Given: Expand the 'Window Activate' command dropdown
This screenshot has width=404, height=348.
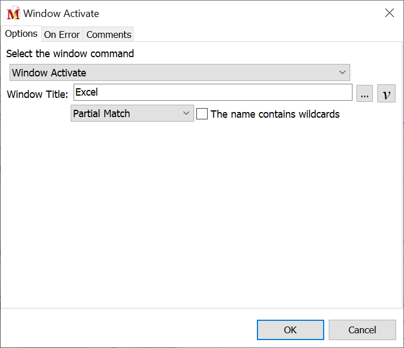Looking at the screenshot, I should (x=179, y=72).
